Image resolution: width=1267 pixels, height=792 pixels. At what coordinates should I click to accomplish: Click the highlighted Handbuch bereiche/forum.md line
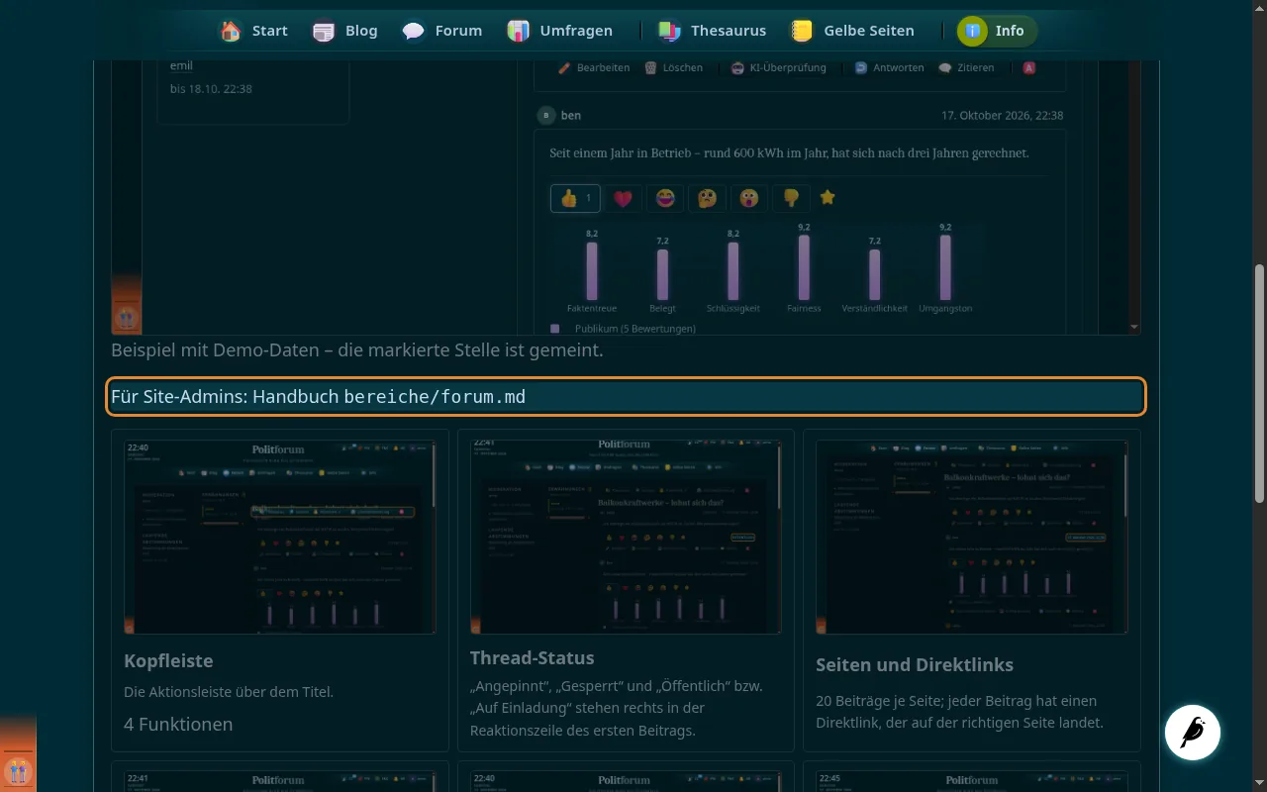pyautogui.click(x=627, y=396)
